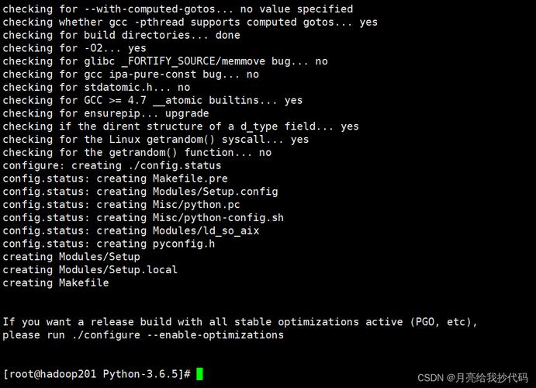This screenshot has width=536, height=388.
Task: Click line 'checking for build directories... done'
Action: pyautogui.click(x=121, y=35)
